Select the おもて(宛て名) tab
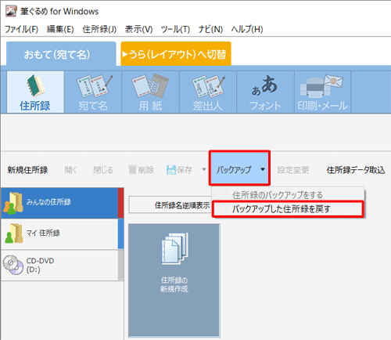391x340 pixels. [61, 54]
